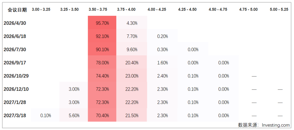Click the 会议日期 column header
This screenshot has height=130, width=294.
[17, 10]
